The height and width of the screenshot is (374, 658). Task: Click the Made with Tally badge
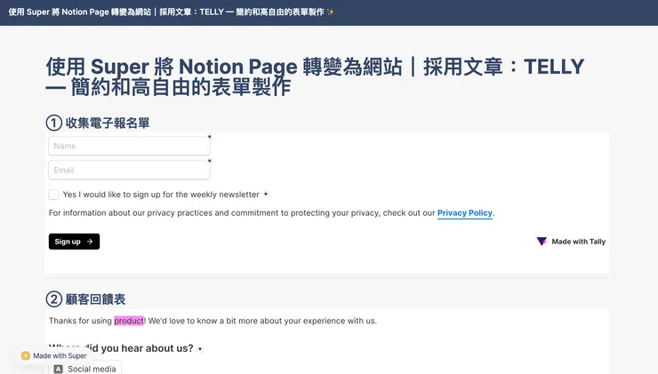point(571,242)
